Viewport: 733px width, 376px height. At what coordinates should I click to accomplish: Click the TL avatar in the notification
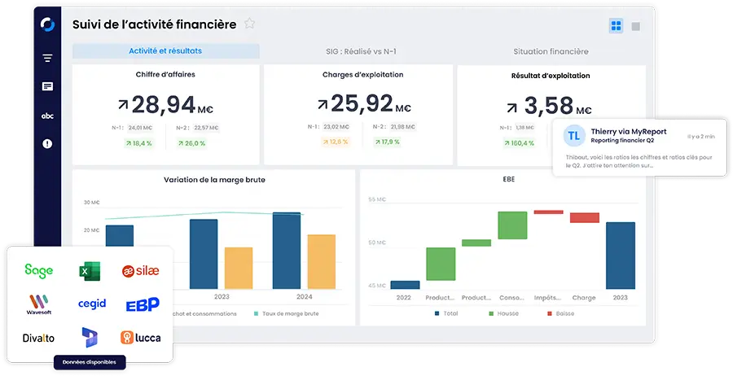tap(574, 136)
